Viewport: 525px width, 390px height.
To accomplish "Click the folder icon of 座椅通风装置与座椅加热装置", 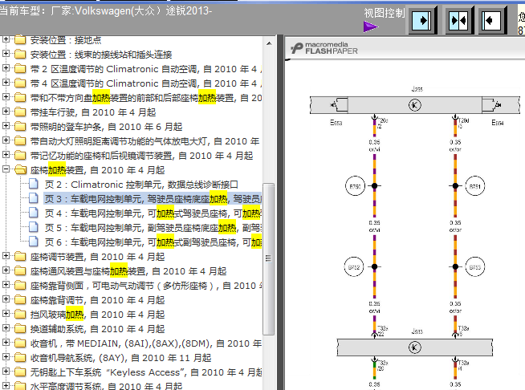I will (x=20, y=270).
